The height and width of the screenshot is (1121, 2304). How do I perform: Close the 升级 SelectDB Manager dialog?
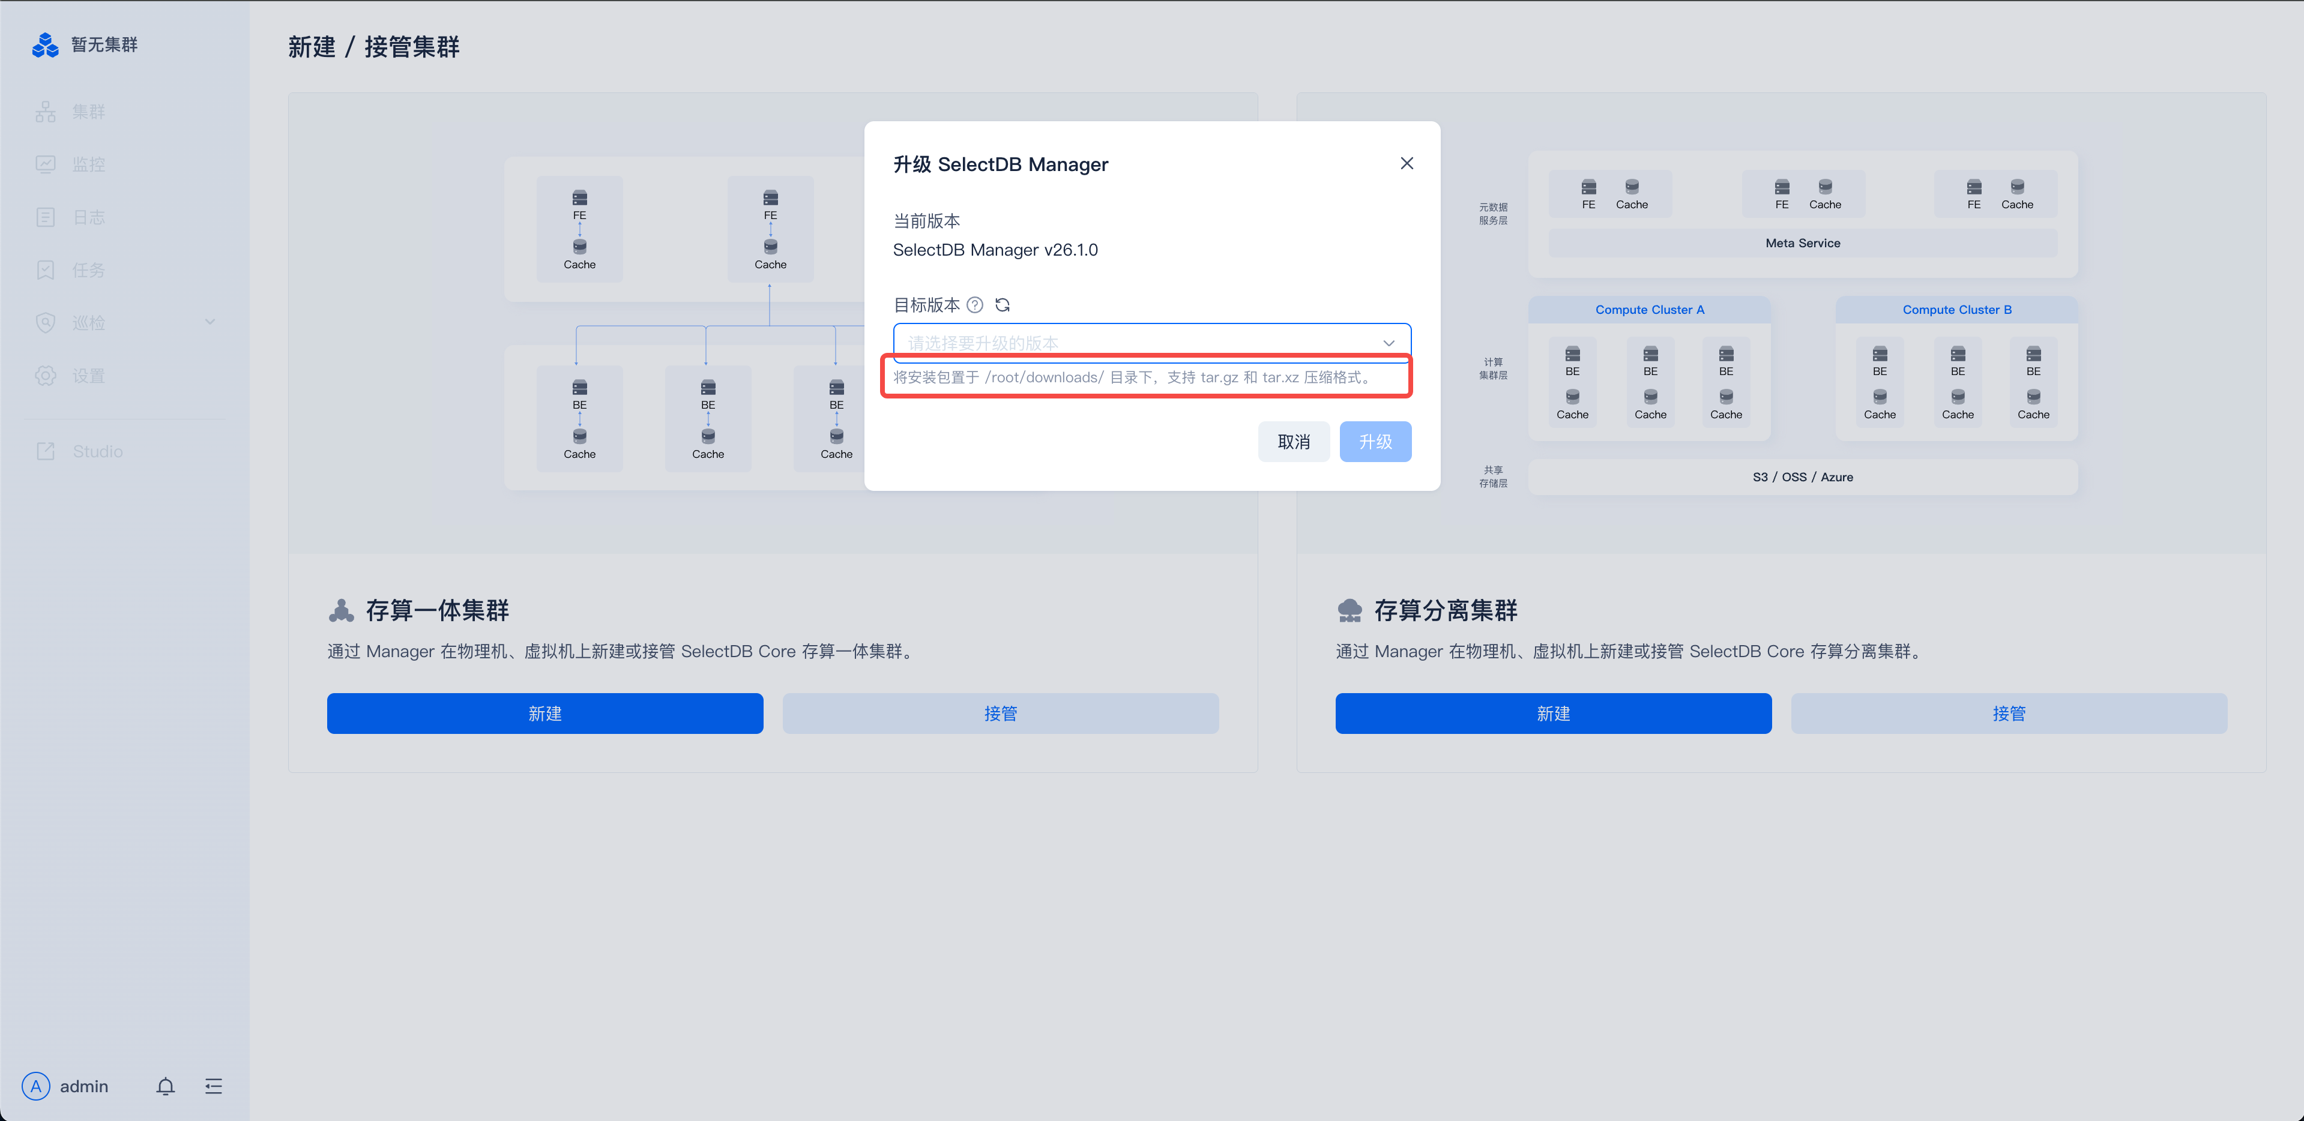[x=1407, y=163]
